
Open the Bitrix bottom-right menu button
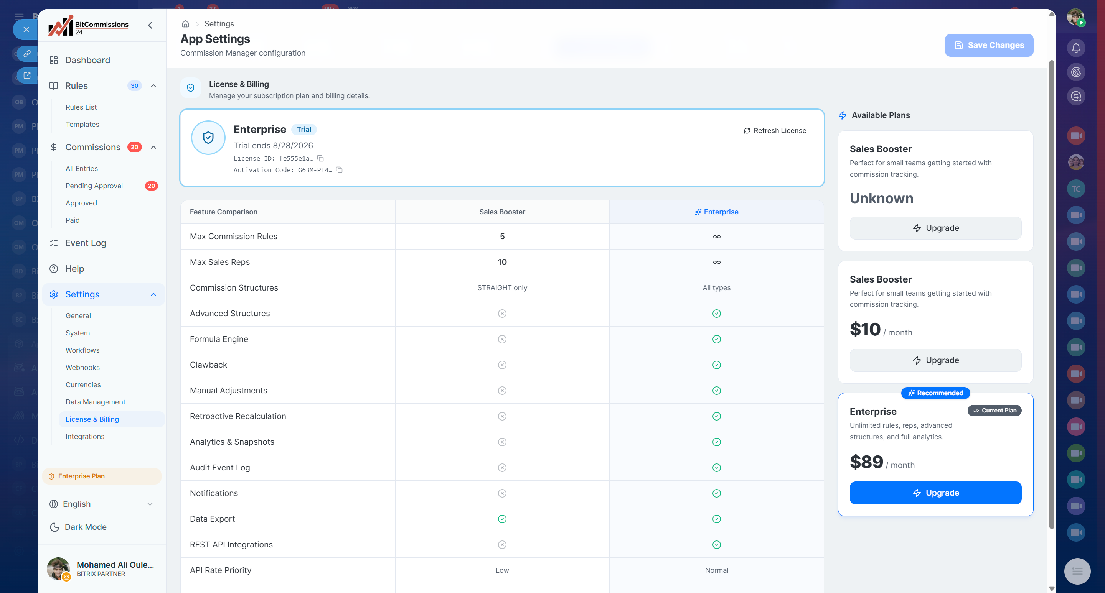1077,571
